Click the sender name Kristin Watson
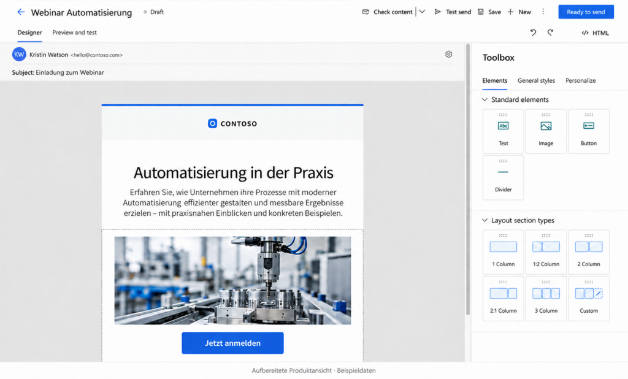The image size is (628, 379). point(48,55)
